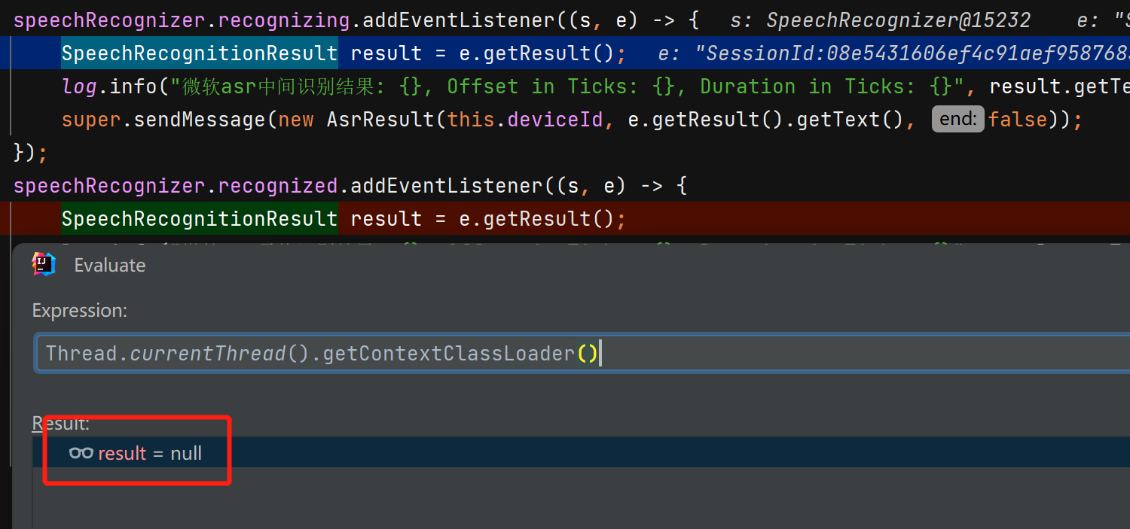Click the highlighted SpeechRecognitionResult breakpoint type icon
1130x529 pixels.
click(x=200, y=53)
